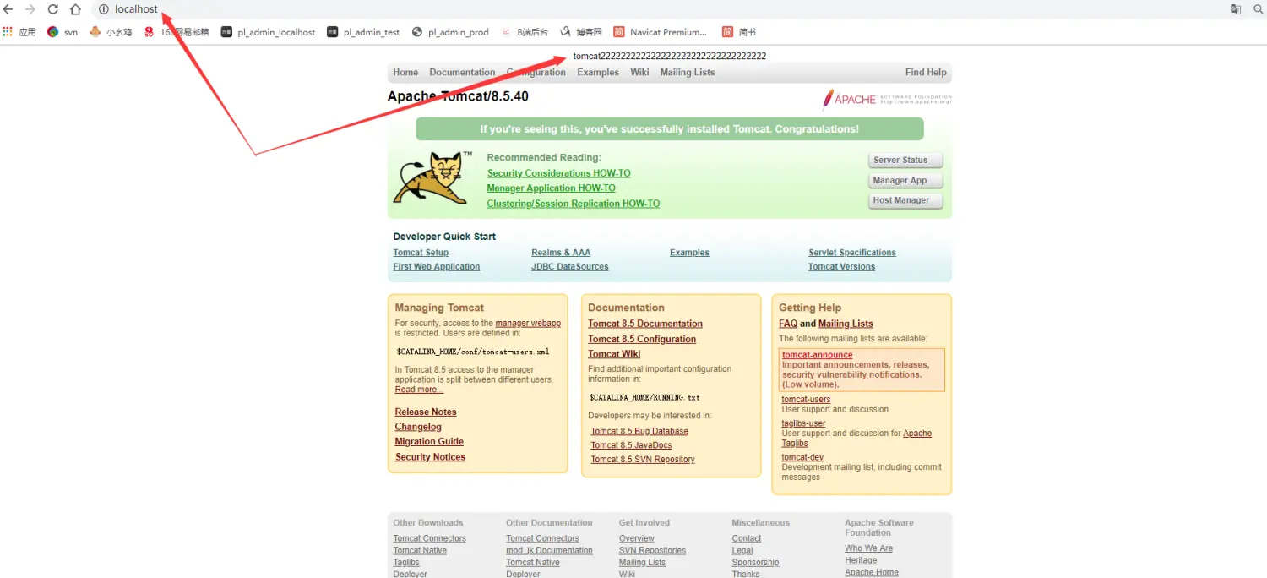The width and height of the screenshot is (1267, 578).
Task: Open Wiki in Tomcat navigation bar
Action: click(639, 73)
